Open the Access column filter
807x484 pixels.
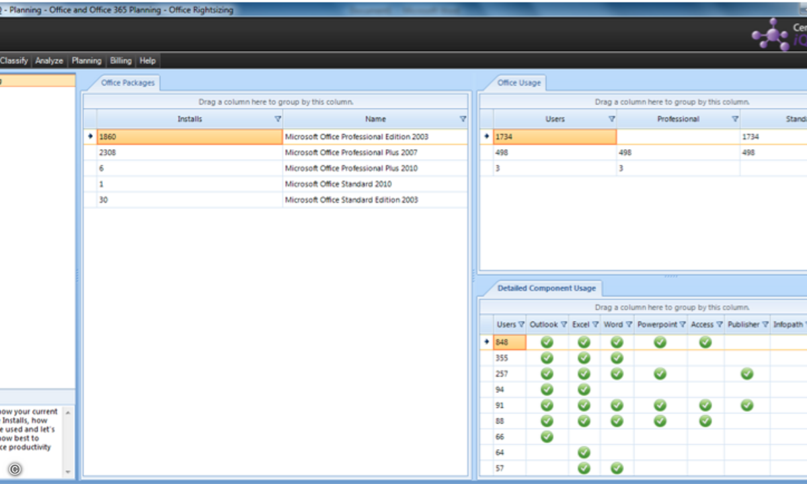click(x=719, y=325)
